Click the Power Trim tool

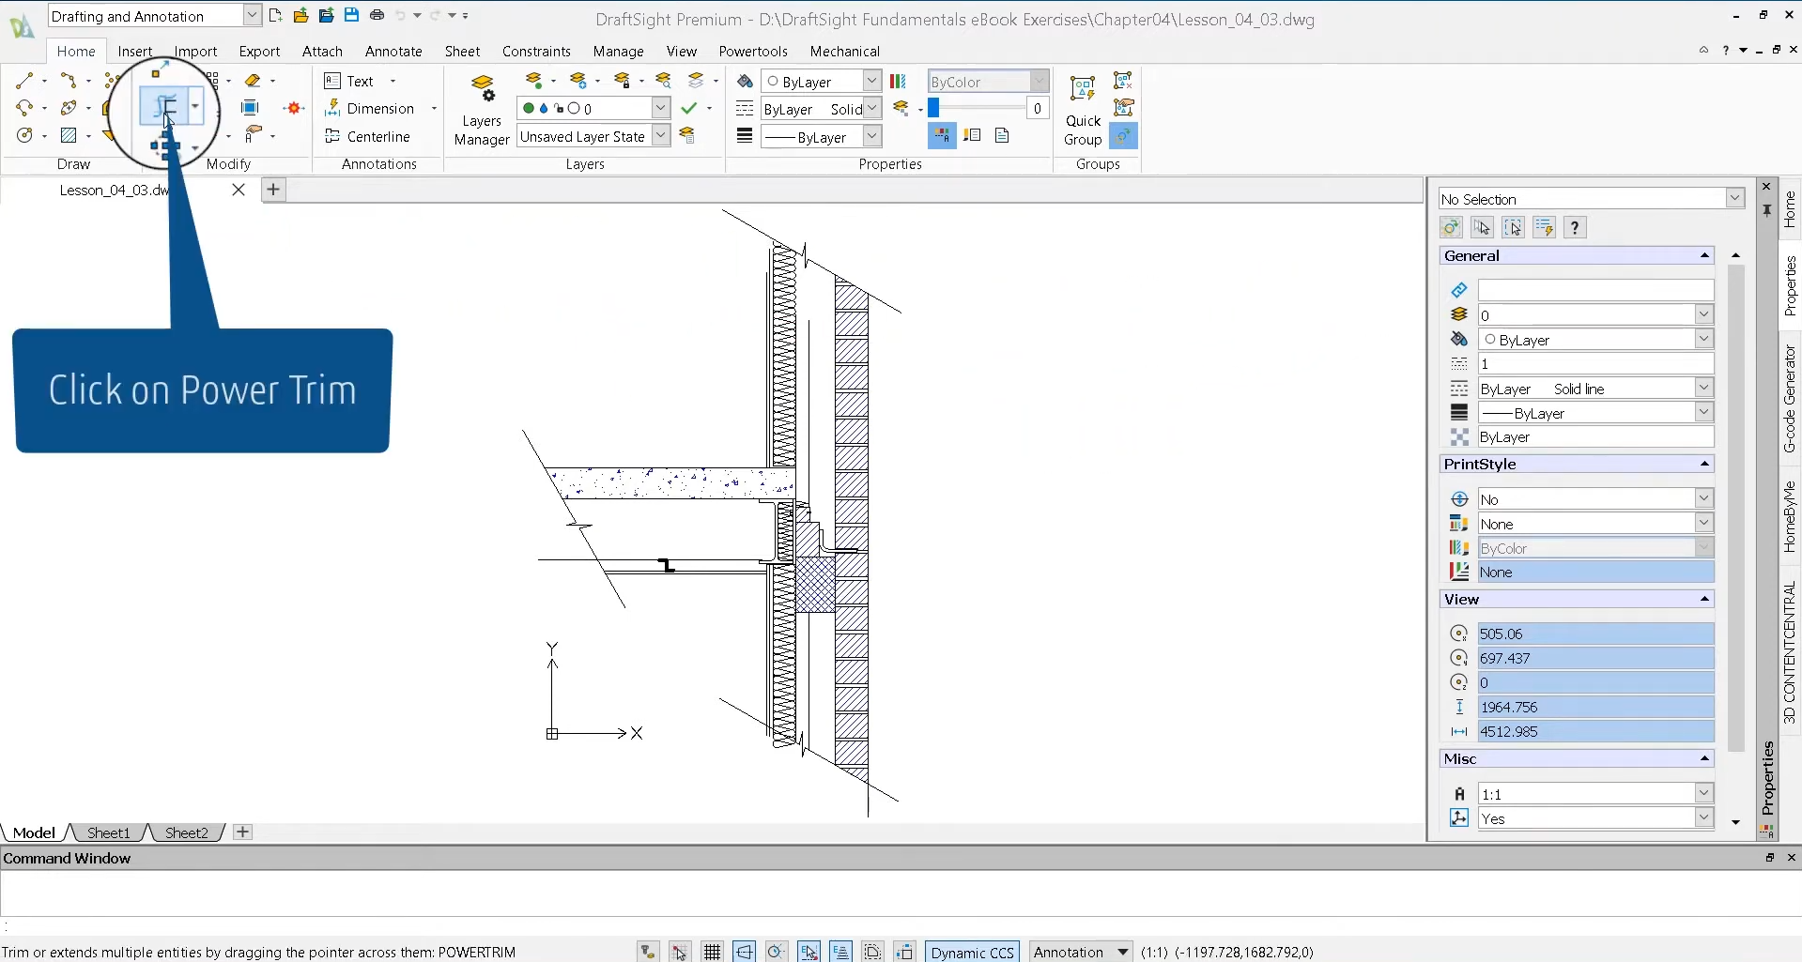pos(165,106)
